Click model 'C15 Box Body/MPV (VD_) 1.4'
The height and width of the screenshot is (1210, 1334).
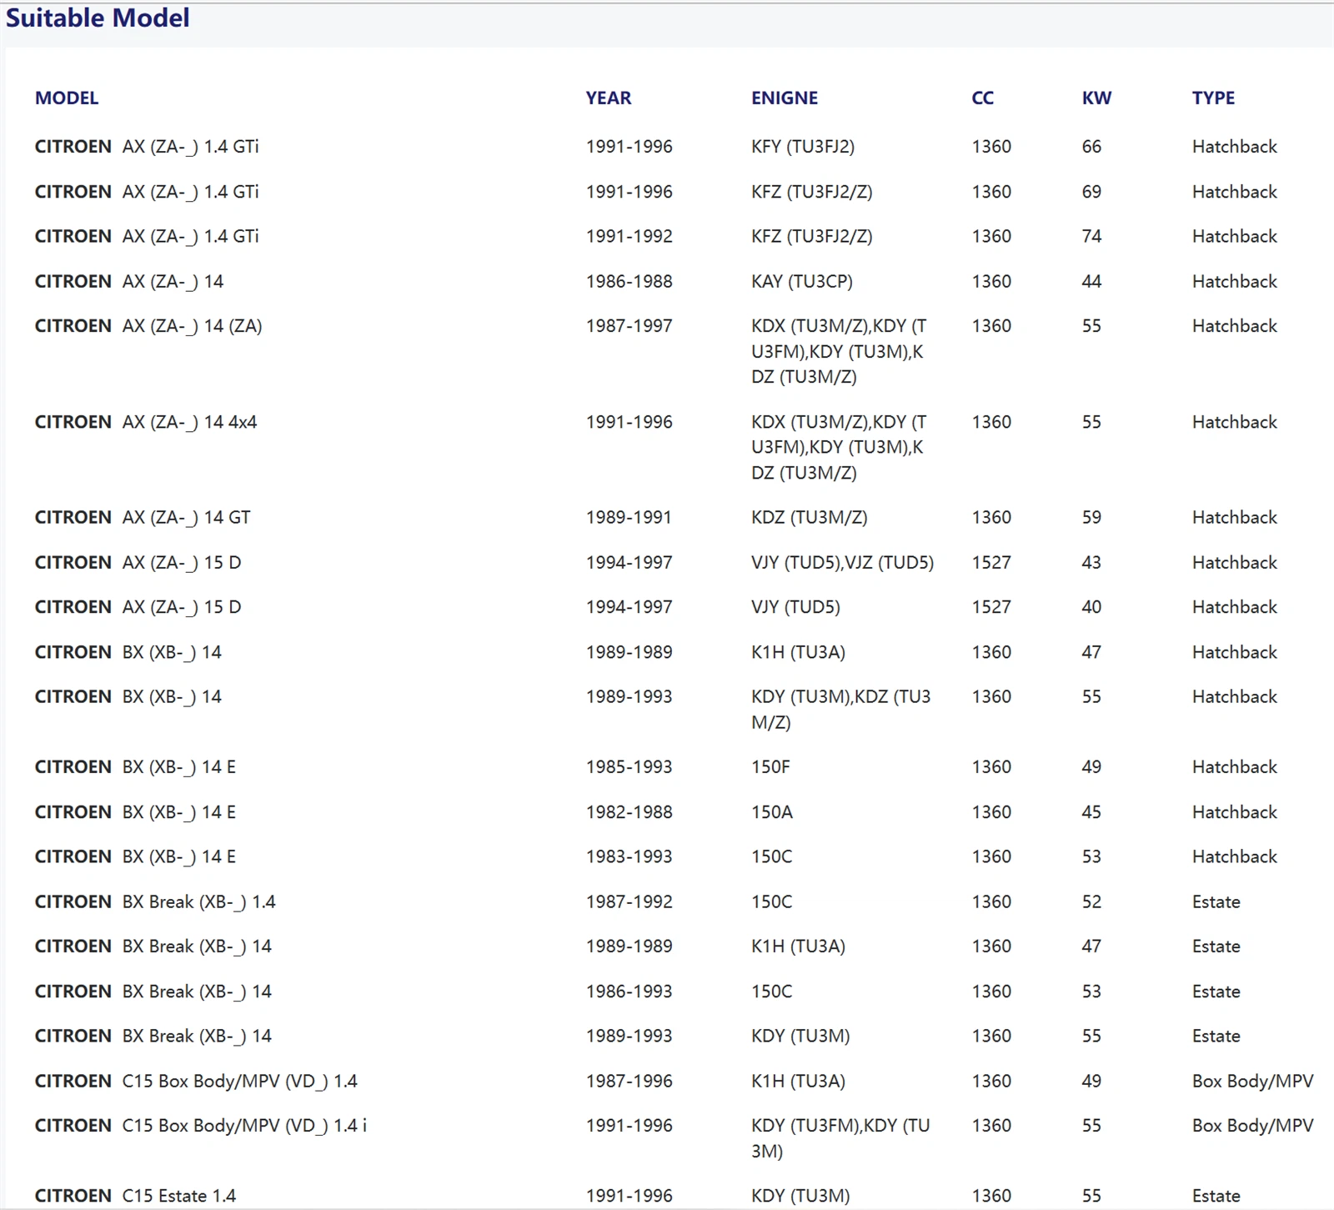click(x=239, y=1081)
